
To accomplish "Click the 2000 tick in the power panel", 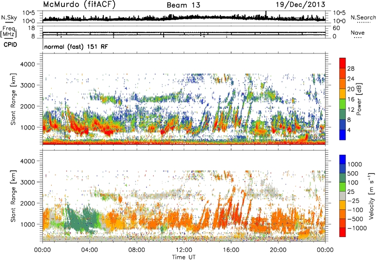I will tap(28, 106).
